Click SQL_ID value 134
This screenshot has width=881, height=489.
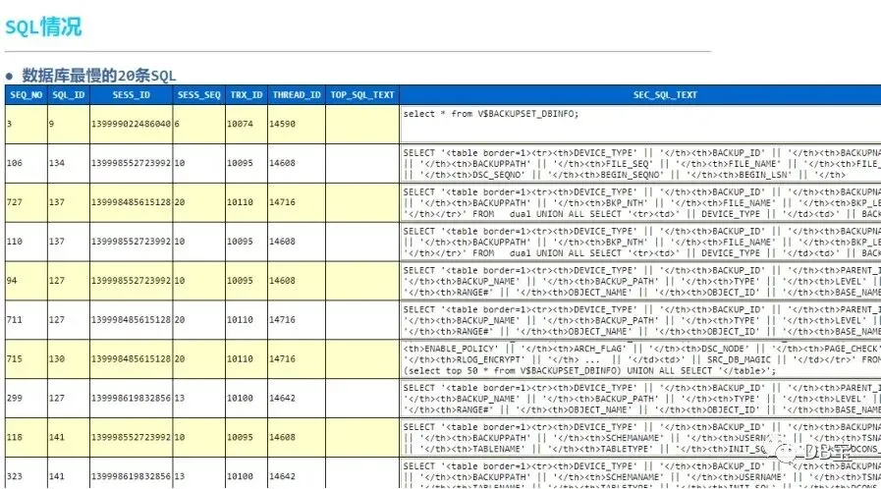pos(69,163)
